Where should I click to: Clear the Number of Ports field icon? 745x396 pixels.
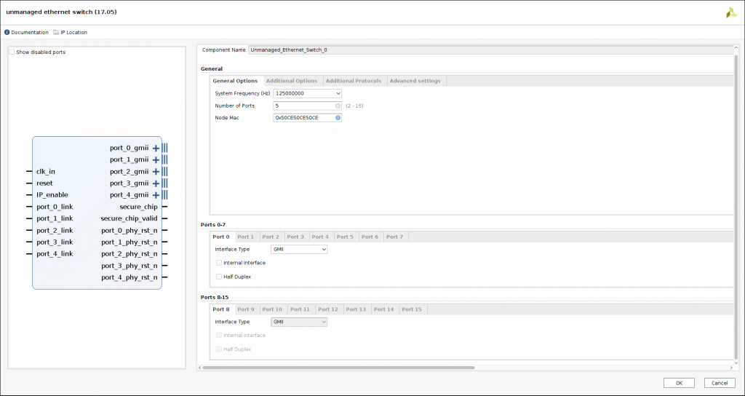(338, 106)
